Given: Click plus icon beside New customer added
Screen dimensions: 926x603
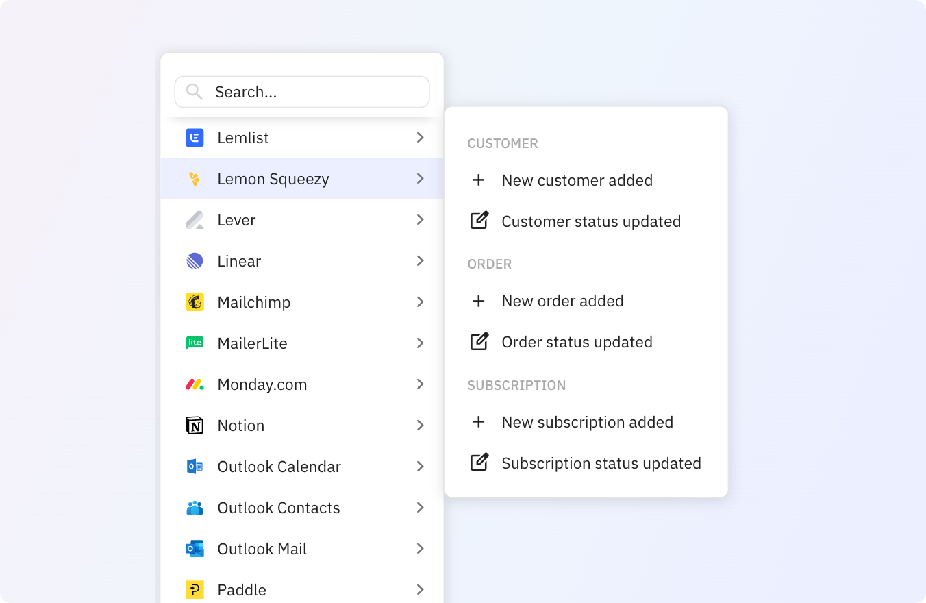Looking at the screenshot, I should tap(479, 180).
